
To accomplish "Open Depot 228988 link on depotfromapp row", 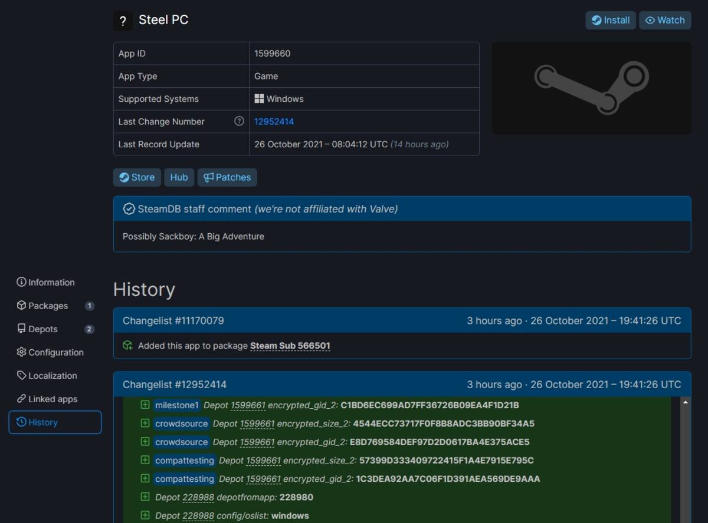I will point(198,497).
